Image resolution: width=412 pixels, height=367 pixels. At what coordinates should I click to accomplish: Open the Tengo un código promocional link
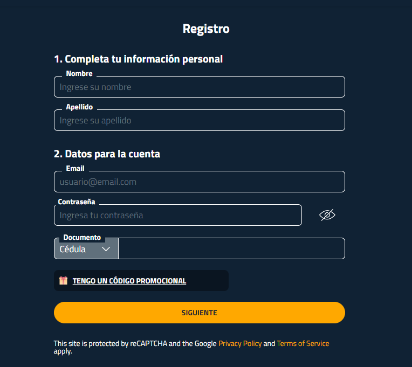coord(129,281)
